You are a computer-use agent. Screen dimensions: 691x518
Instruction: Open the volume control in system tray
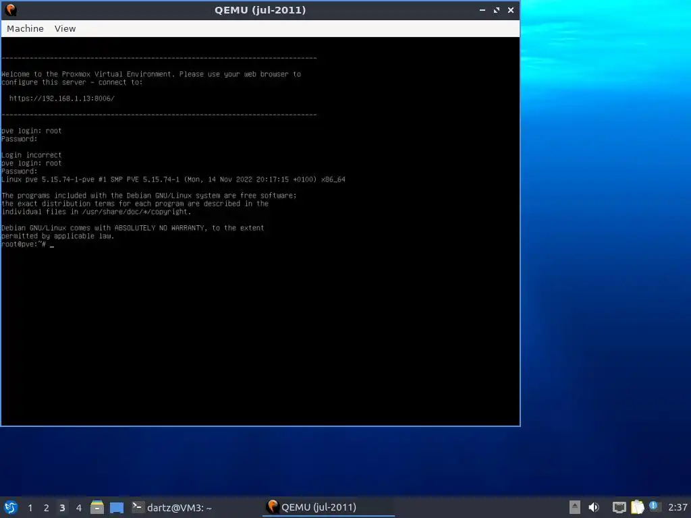coord(594,507)
